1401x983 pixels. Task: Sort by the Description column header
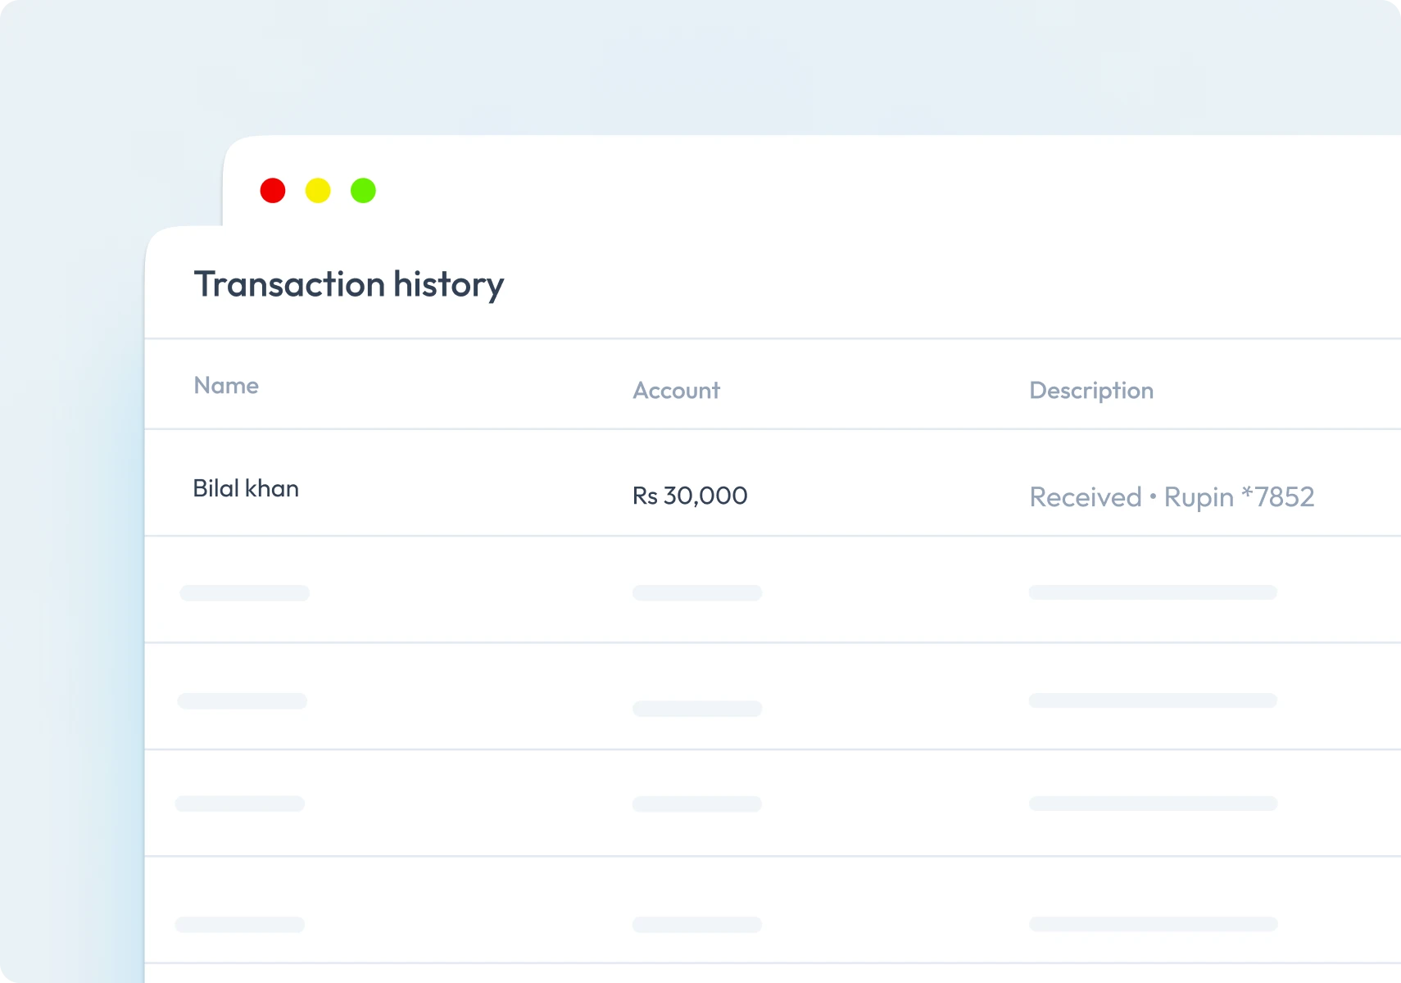1091,392
